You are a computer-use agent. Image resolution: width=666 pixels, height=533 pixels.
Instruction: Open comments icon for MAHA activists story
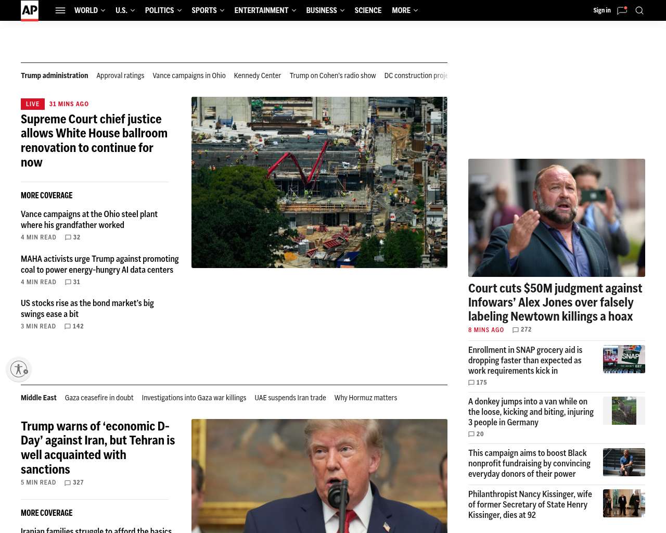pyautogui.click(x=68, y=282)
